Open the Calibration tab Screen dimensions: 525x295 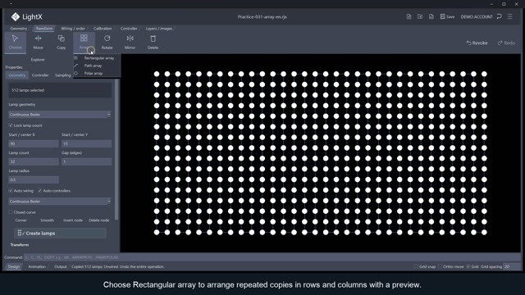coord(103,29)
